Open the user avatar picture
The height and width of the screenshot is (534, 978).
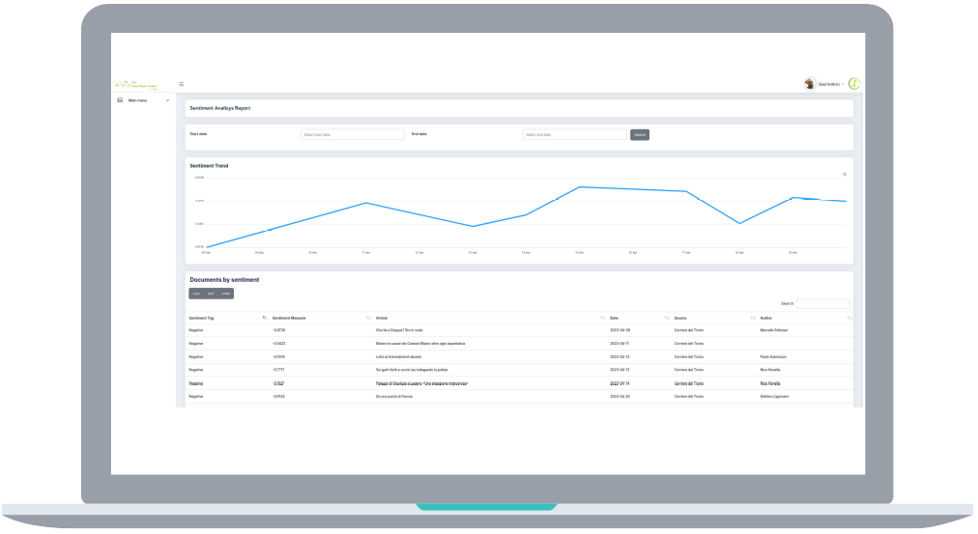click(x=810, y=83)
